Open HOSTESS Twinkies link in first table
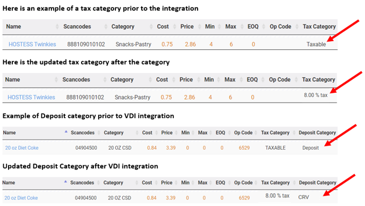The height and width of the screenshot is (206, 365). (32, 44)
